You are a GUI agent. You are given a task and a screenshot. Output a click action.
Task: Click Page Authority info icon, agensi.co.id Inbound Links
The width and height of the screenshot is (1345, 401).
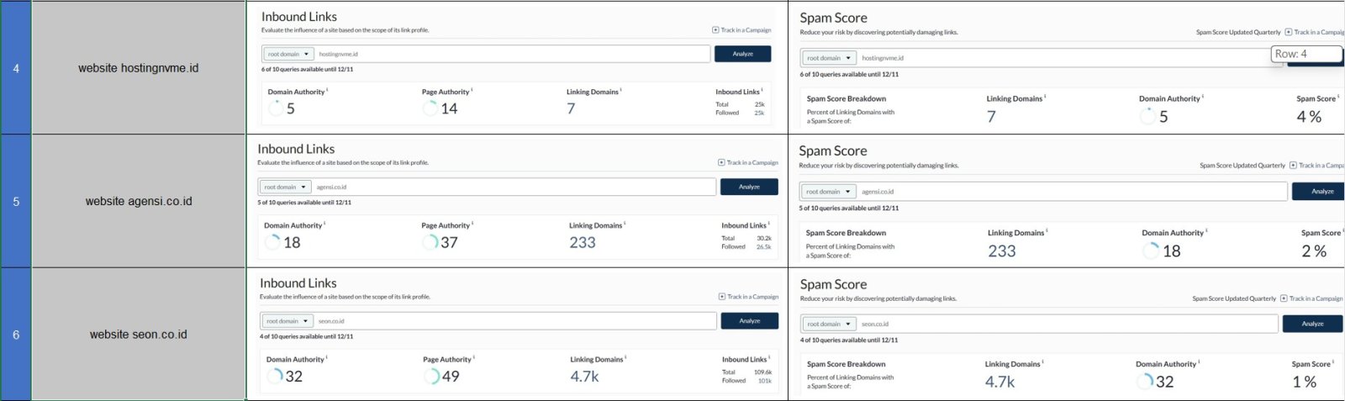(x=472, y=224)
